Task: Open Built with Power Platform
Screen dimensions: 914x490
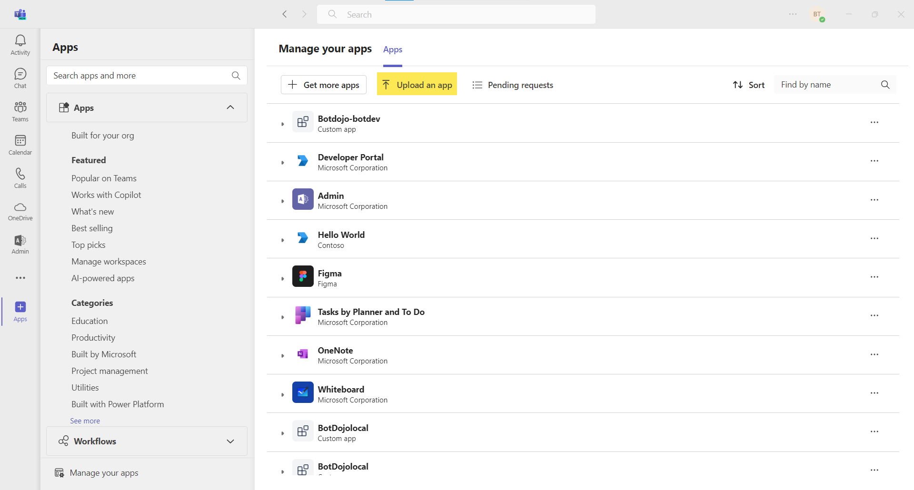Action: [118, 404]
